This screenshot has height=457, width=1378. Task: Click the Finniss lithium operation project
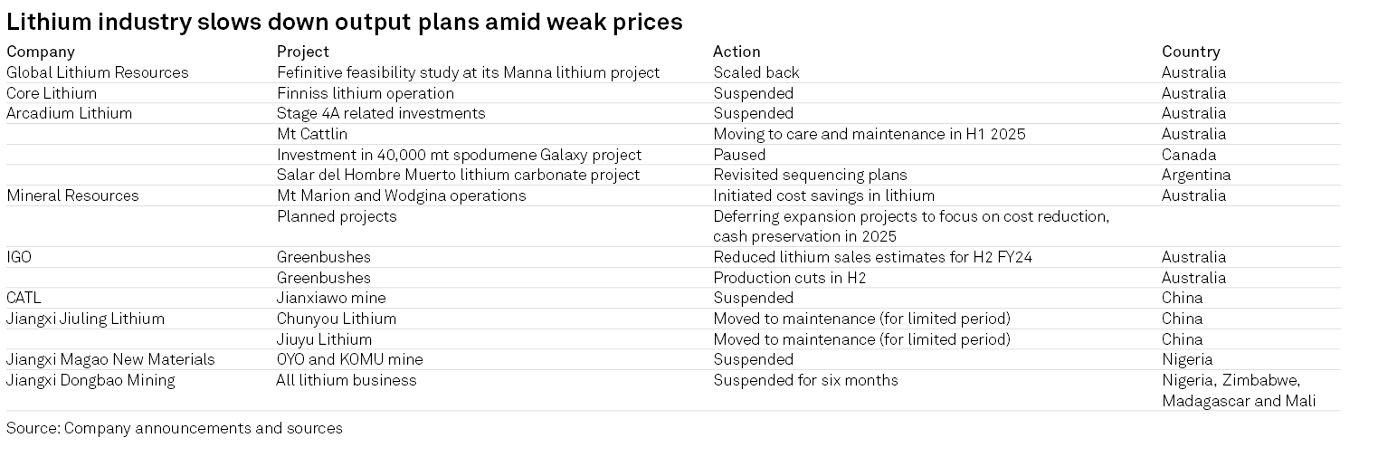[x=366, y=93]
